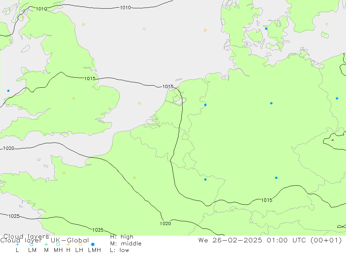Click the 'L: low' legend text

click(x=119, y=250)
